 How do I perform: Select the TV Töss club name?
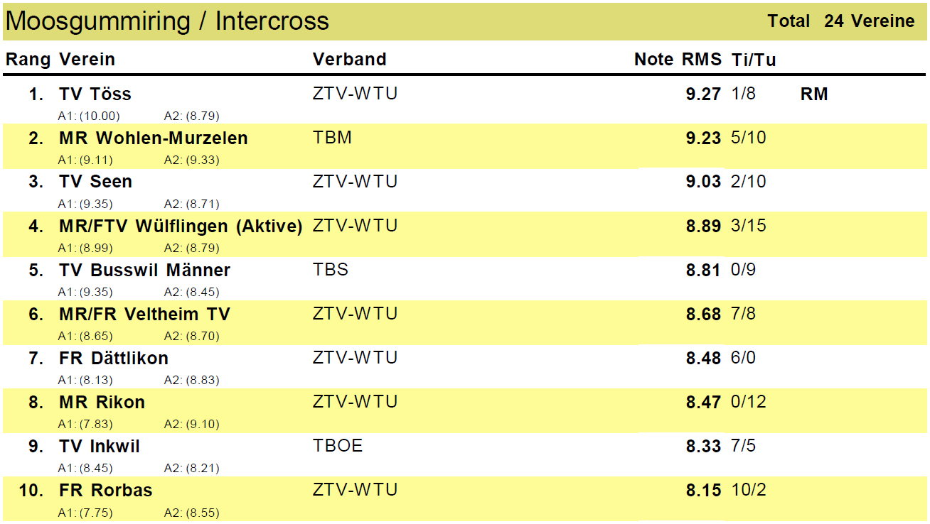pyautogui.click(x=95, y=94)
